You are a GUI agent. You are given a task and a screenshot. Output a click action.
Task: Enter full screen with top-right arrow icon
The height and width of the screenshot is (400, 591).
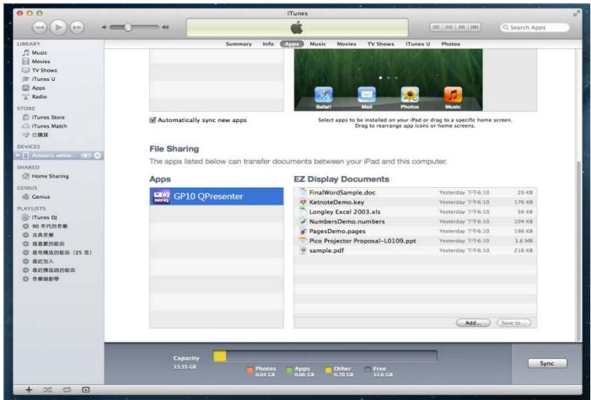[x=577, y=13]
